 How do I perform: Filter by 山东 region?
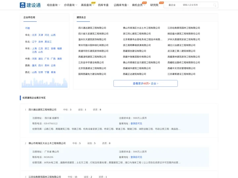[41, 52]
